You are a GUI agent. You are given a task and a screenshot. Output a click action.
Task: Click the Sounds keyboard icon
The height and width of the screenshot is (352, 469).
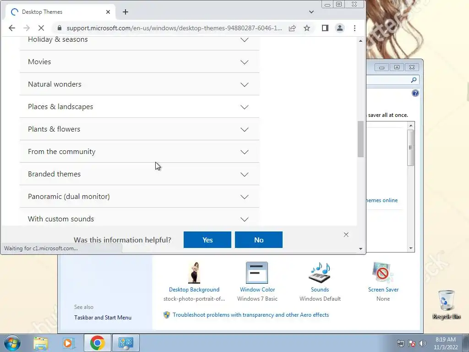(320, 273)
